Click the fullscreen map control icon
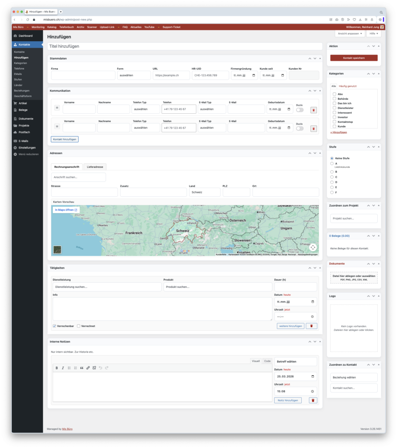 pos(313,247)
